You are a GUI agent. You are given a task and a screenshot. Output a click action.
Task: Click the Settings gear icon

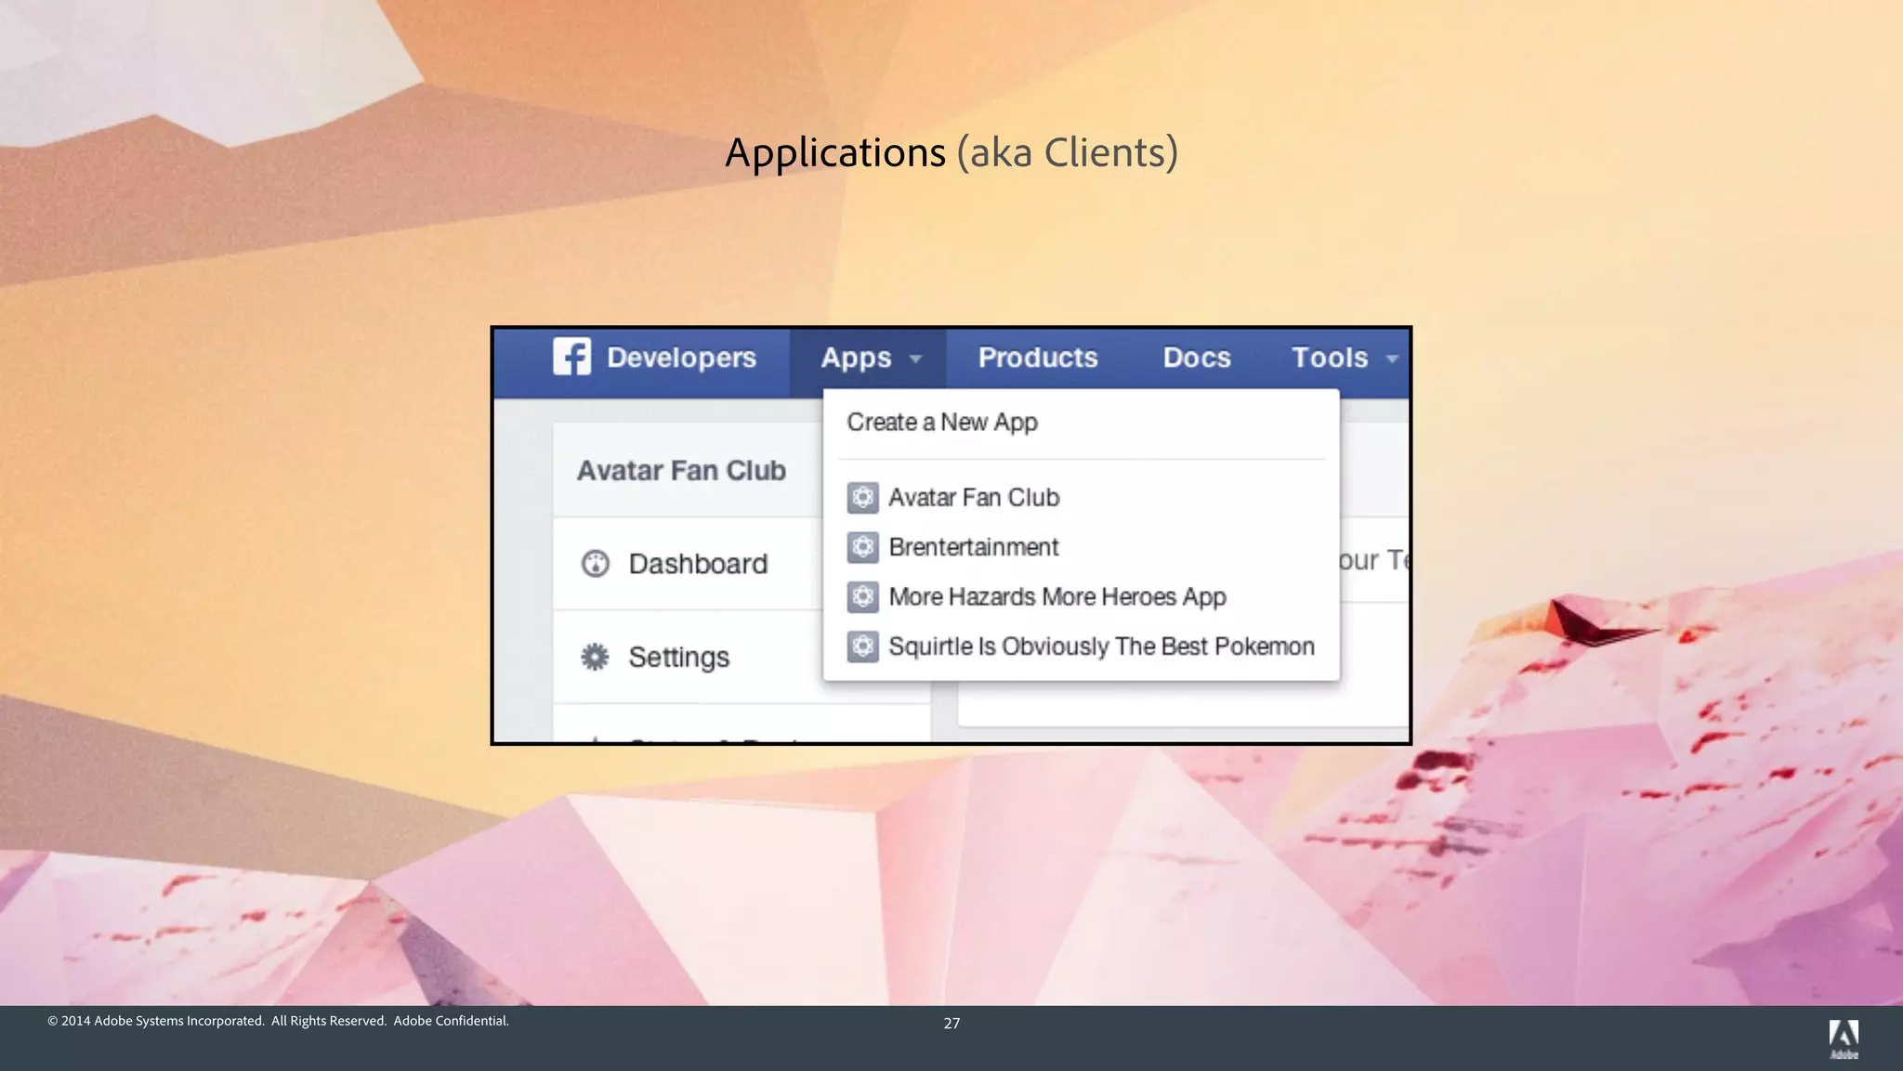595,657
